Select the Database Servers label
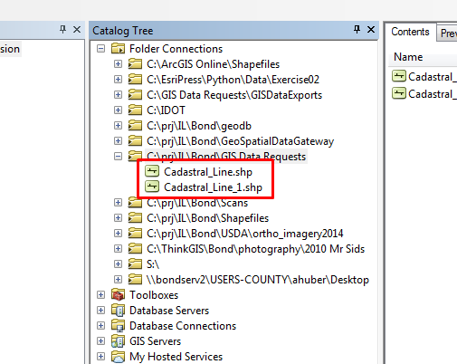The image size is (457, 364). (169, 311)
